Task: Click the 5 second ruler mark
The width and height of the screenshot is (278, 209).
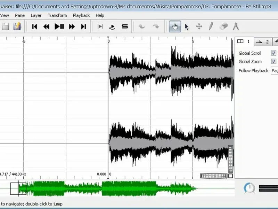Action: click(x=193, y=41)
